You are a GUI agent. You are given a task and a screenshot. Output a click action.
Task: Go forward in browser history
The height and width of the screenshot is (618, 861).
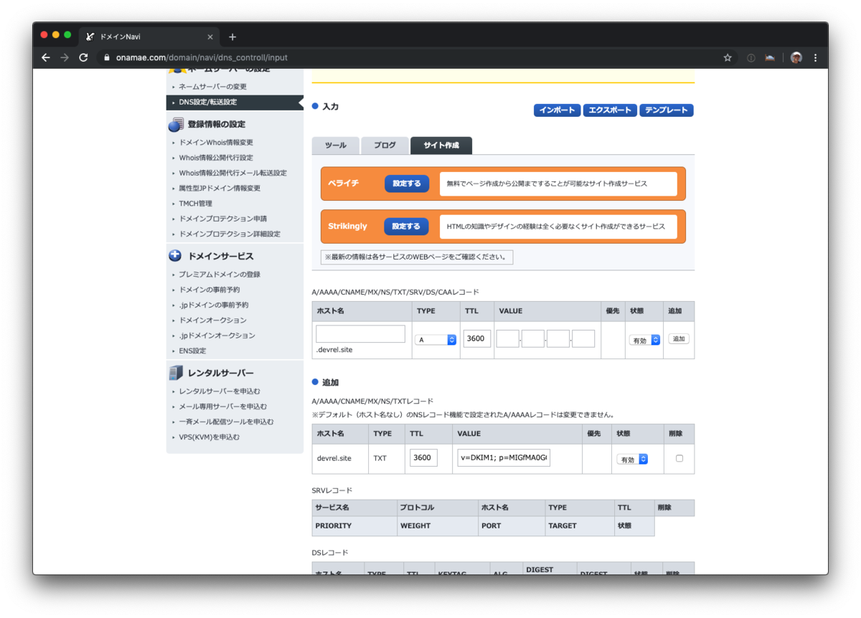[x=65, y=57]
